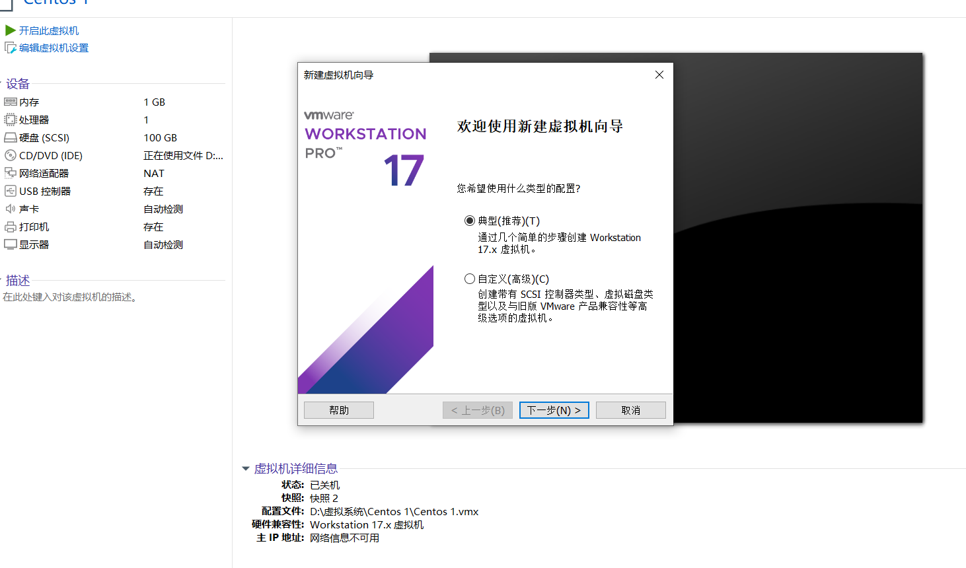Click the black virtual machine screen preview
The height and width of the screenshot is (568, 966).
coord(798,238)
